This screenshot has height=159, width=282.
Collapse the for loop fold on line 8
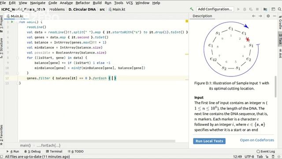point(18,58)
